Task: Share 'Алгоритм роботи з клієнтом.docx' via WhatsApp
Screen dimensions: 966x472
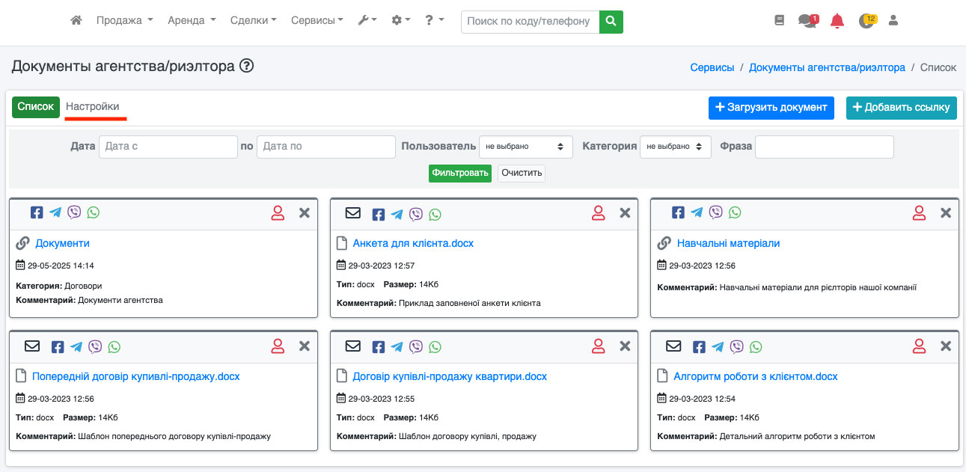Action: click(x=756, y=346)
